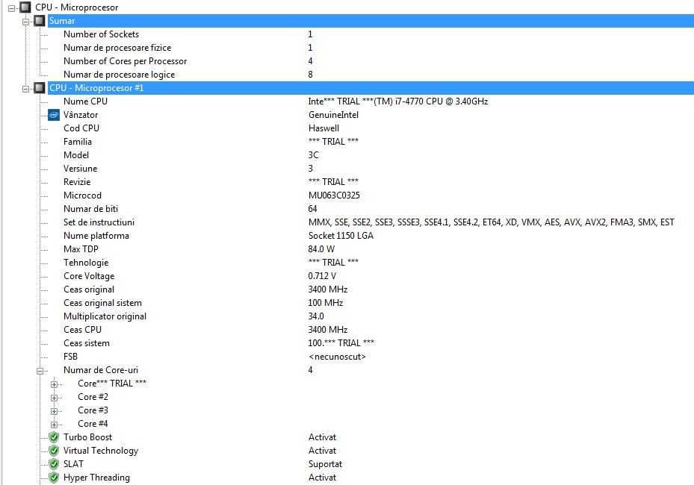694x485 pixels.
Task: Collapse the Sumar section
Action: tap(25, 21)
